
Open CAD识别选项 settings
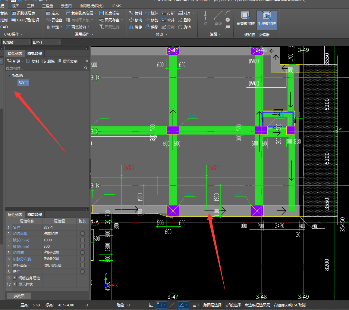tap(25, 20)
